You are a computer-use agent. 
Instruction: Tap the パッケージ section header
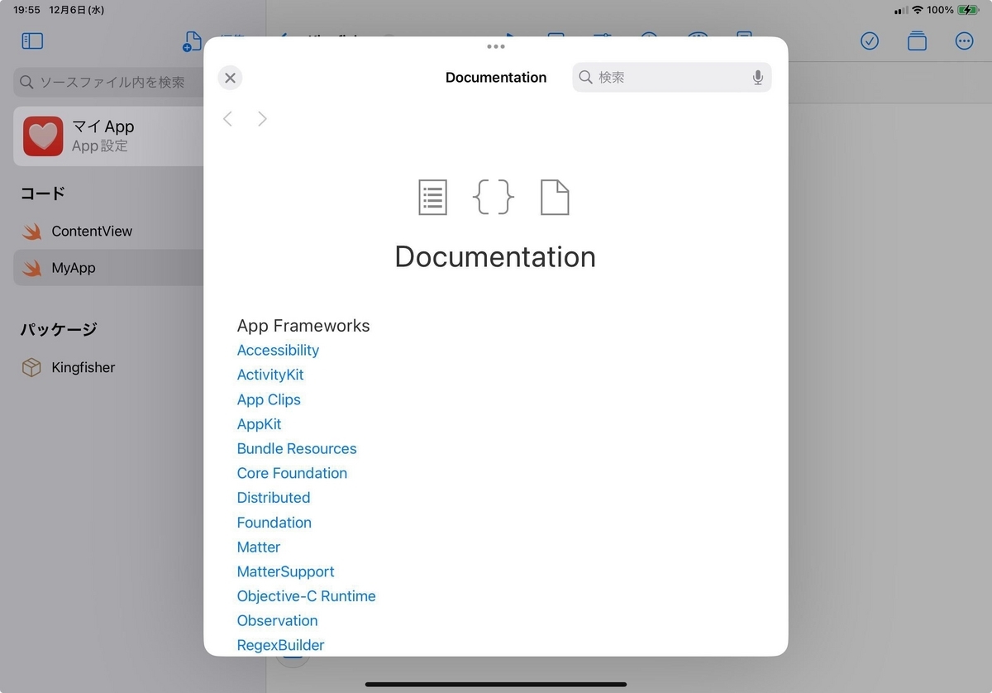[59, 329]
